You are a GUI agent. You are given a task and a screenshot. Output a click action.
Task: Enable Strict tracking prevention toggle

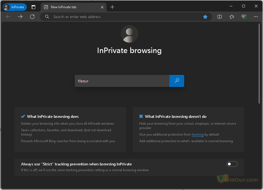coord(232,164)
